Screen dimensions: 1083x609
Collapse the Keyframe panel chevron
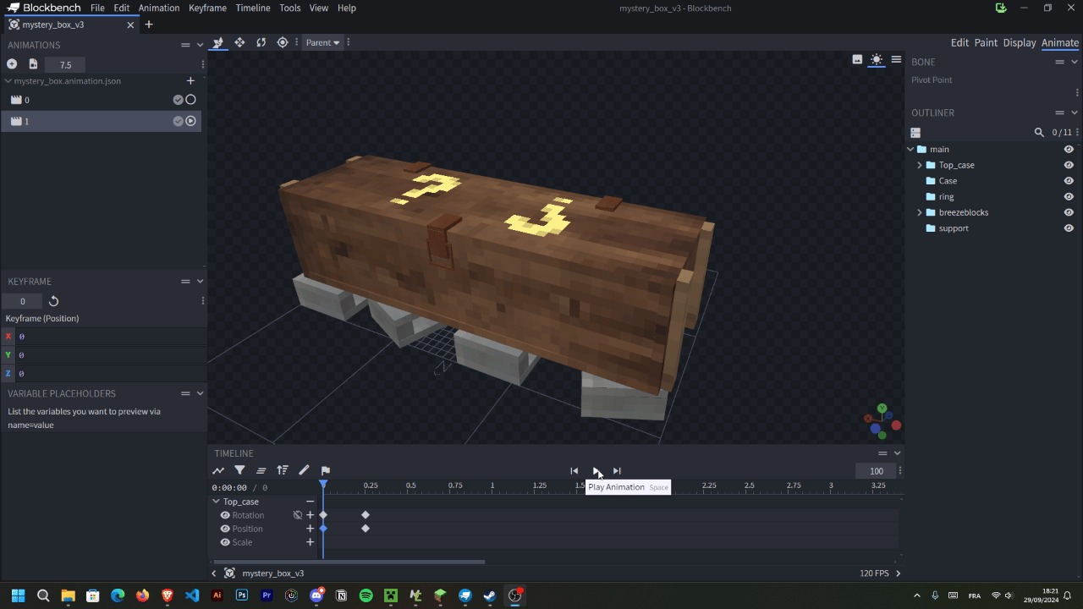pyautogui.click(x=201, y=281)
